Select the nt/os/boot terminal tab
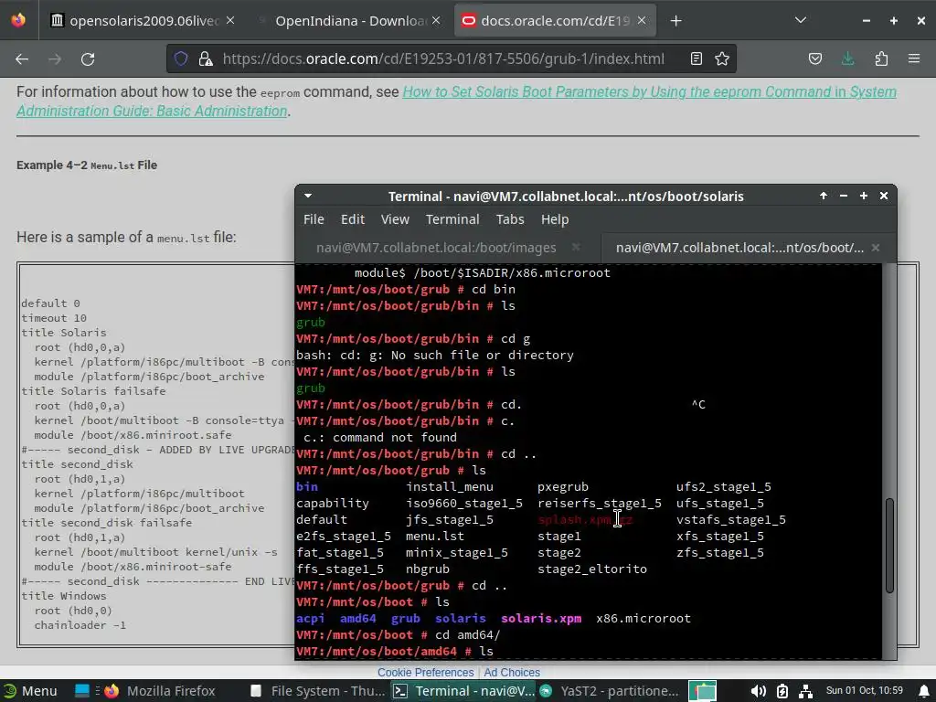This screenshot has width=936, height=702. pos(739,247)
